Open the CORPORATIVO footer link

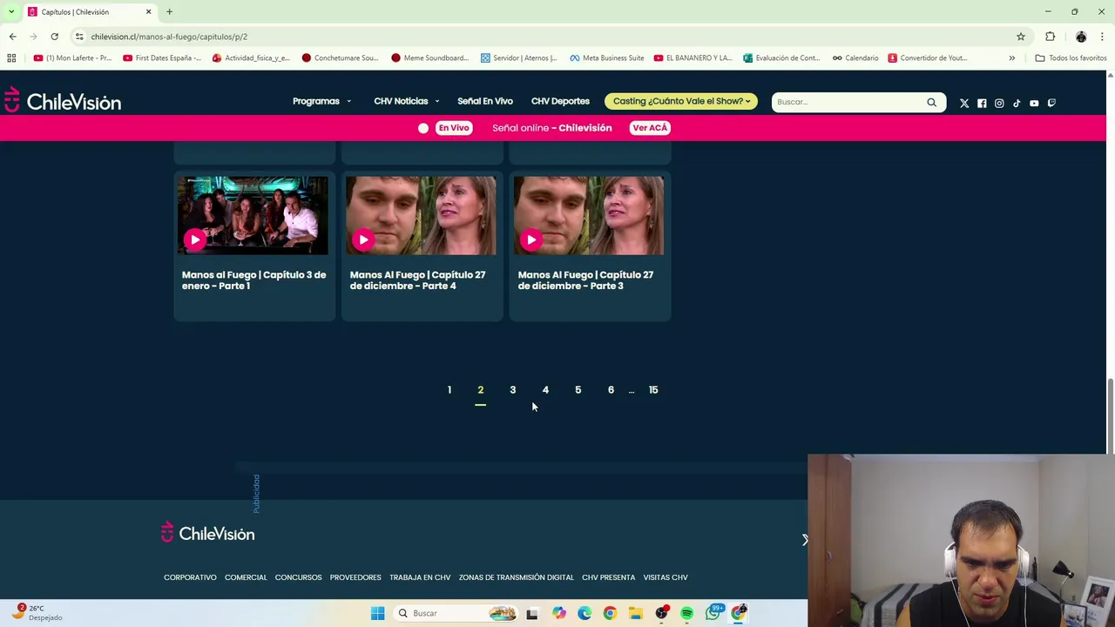[190, 577]
